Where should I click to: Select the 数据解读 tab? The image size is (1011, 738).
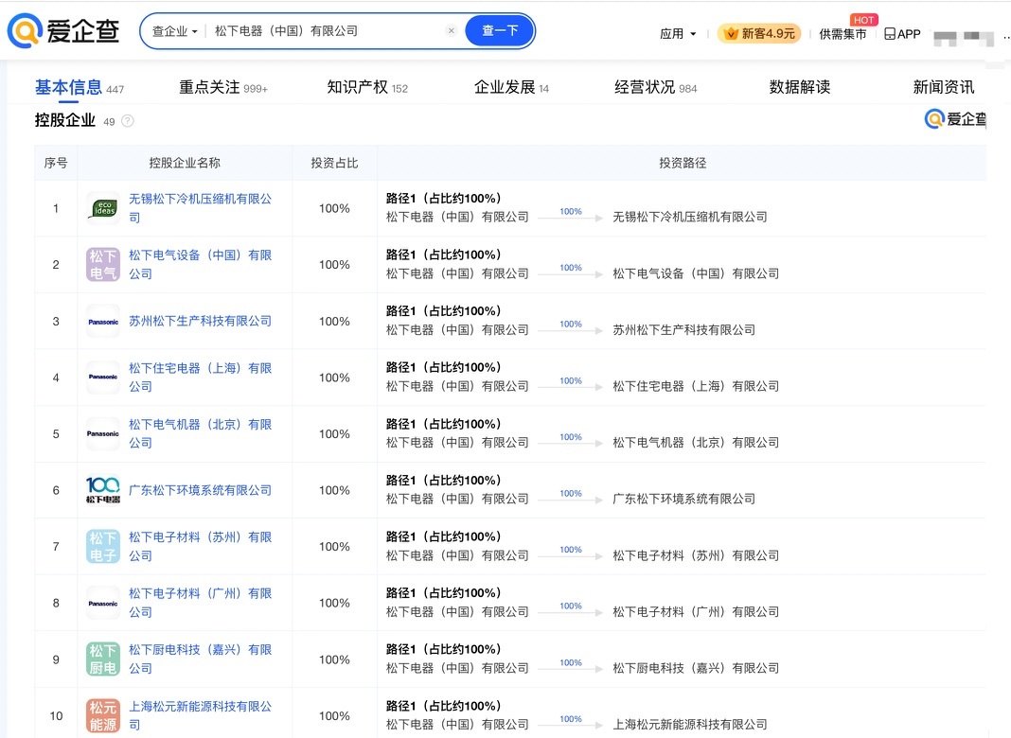pyautogui.click(x=800, y=87)
